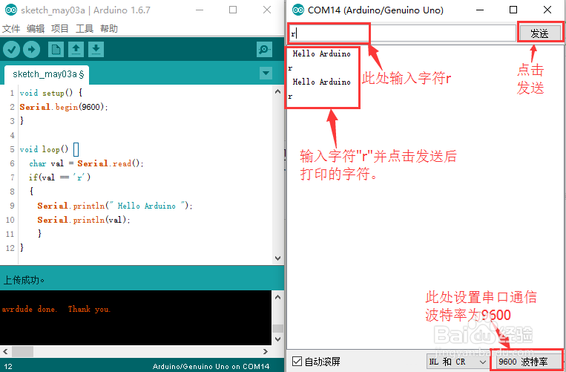Screen dimensions: 566x372
Task: Click the Serial.println(" Hello Arduino ") line
Action: [115, 206]
